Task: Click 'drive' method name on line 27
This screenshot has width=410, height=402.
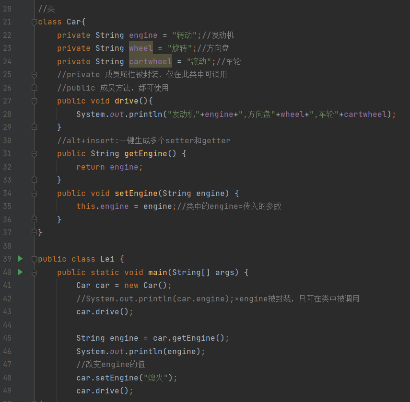Action: click(x=126, y=101)
